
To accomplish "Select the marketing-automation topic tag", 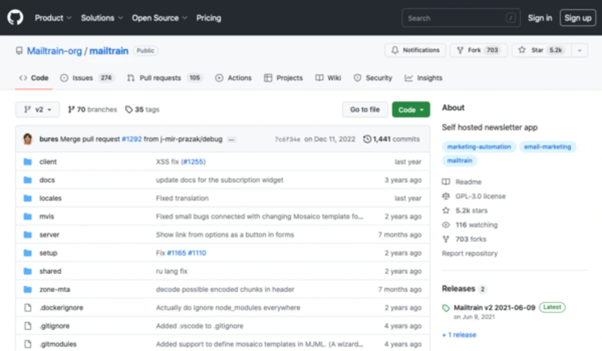I will tap(479, 147).
